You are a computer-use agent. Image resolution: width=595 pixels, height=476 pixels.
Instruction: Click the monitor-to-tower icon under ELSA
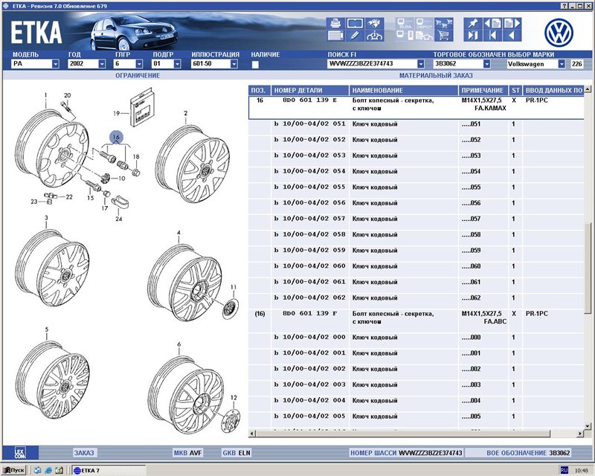click(x=405, y=36)
